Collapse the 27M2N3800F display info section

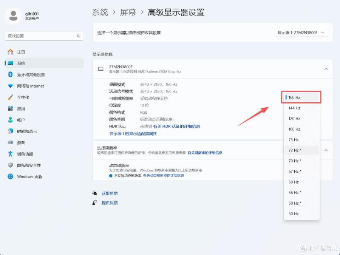326,69
